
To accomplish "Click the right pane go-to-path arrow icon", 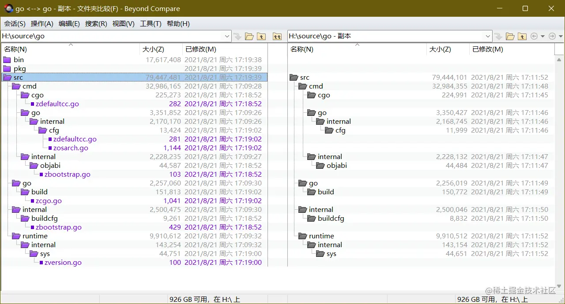I will [498, 37].
